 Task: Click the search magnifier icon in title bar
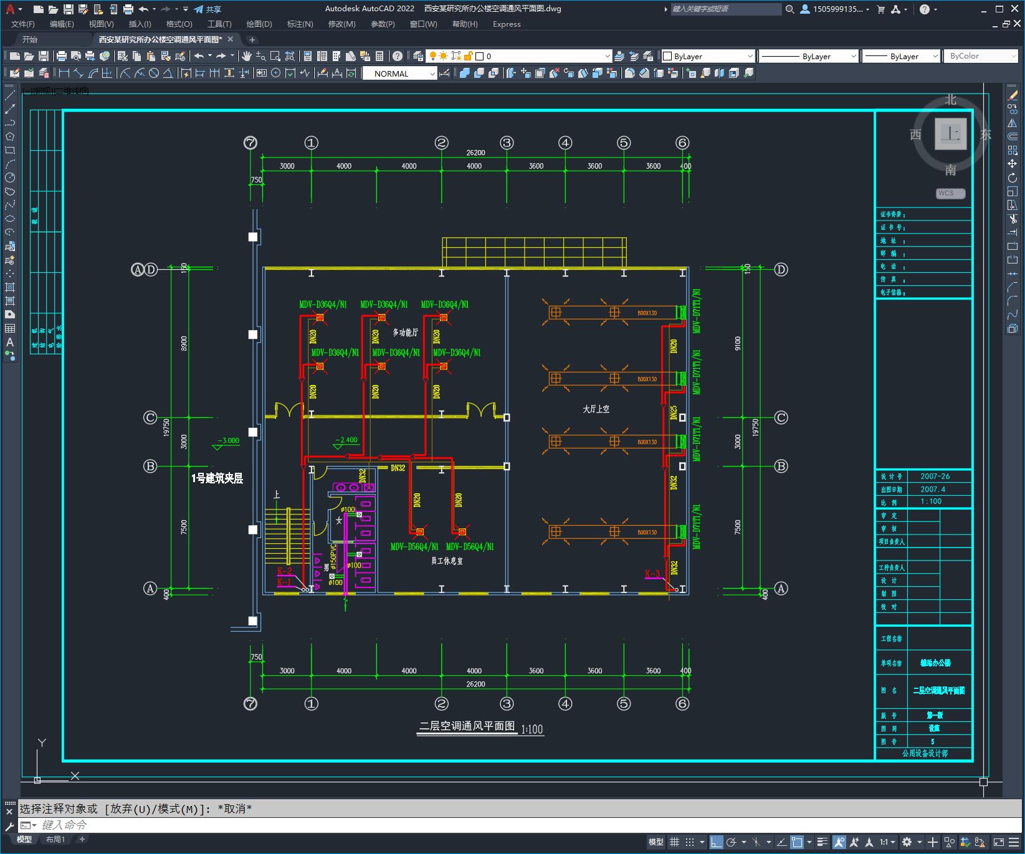789,9
